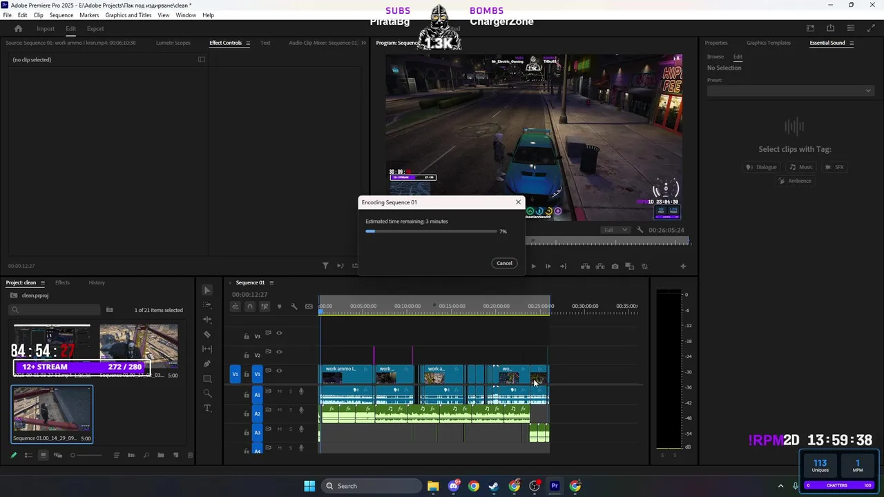Open the Essential Sound panel menu
This screenshot has width=884, height=497.
(x=852, y=43)
